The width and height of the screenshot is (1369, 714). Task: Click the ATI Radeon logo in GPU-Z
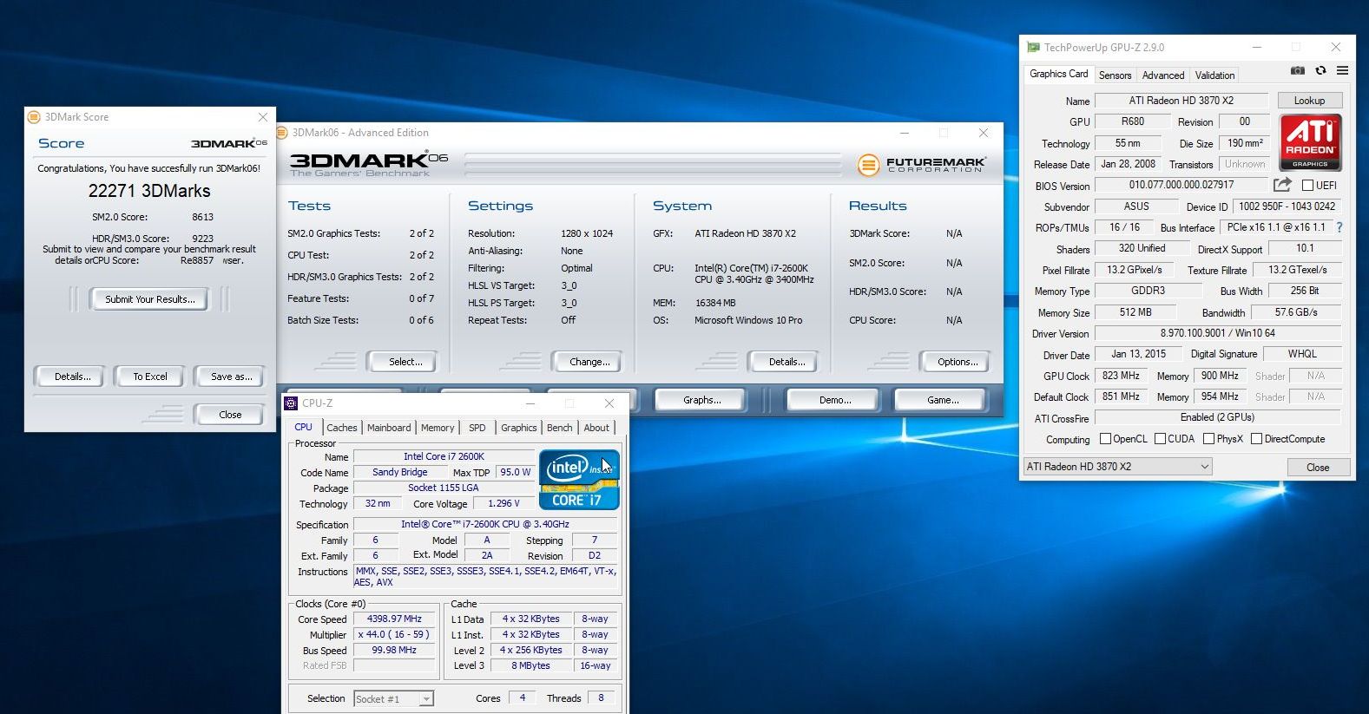click(1310, 142)
